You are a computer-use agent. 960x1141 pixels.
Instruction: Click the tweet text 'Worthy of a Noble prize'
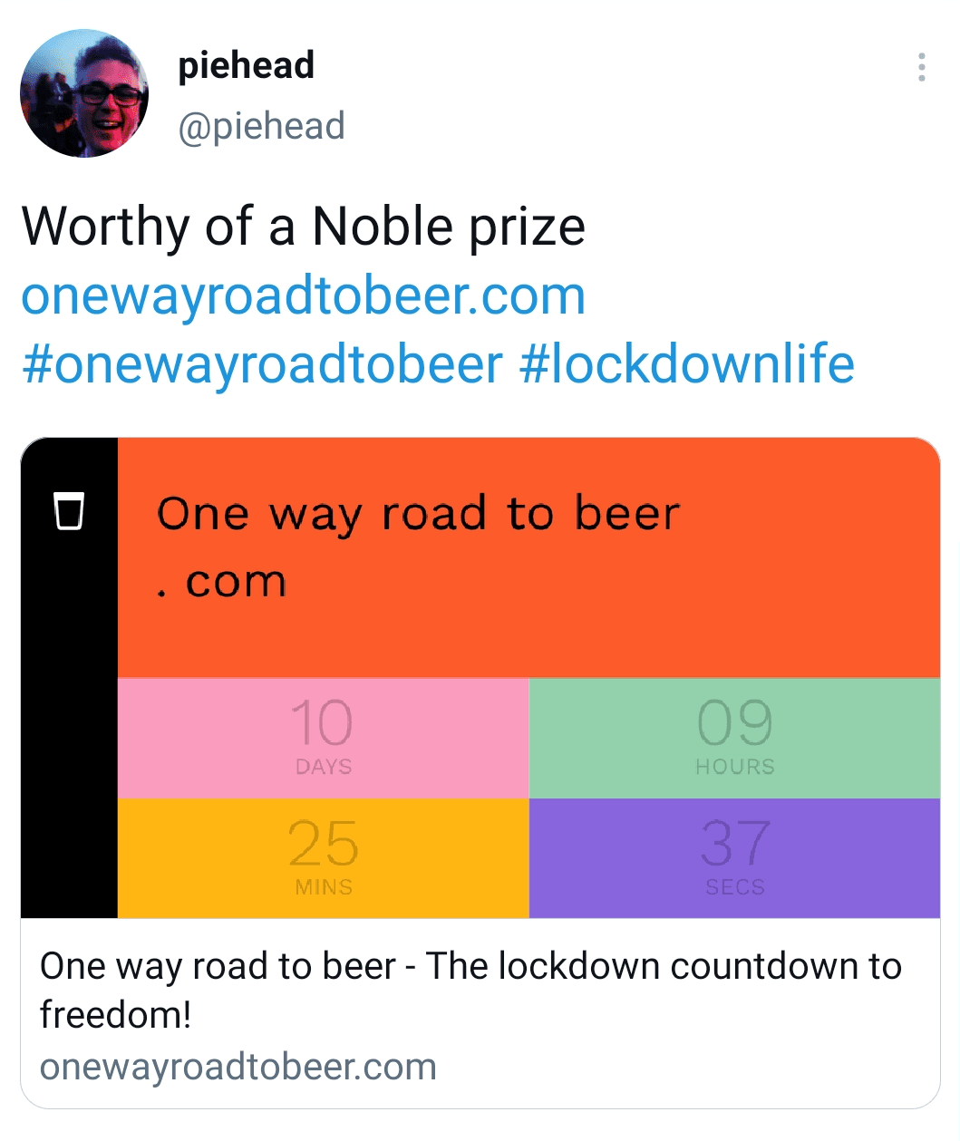click(x=303, y=227)
